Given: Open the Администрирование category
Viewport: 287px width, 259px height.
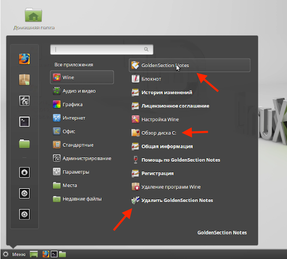Looking at the screenshot, I should click(x=82, y=158).
